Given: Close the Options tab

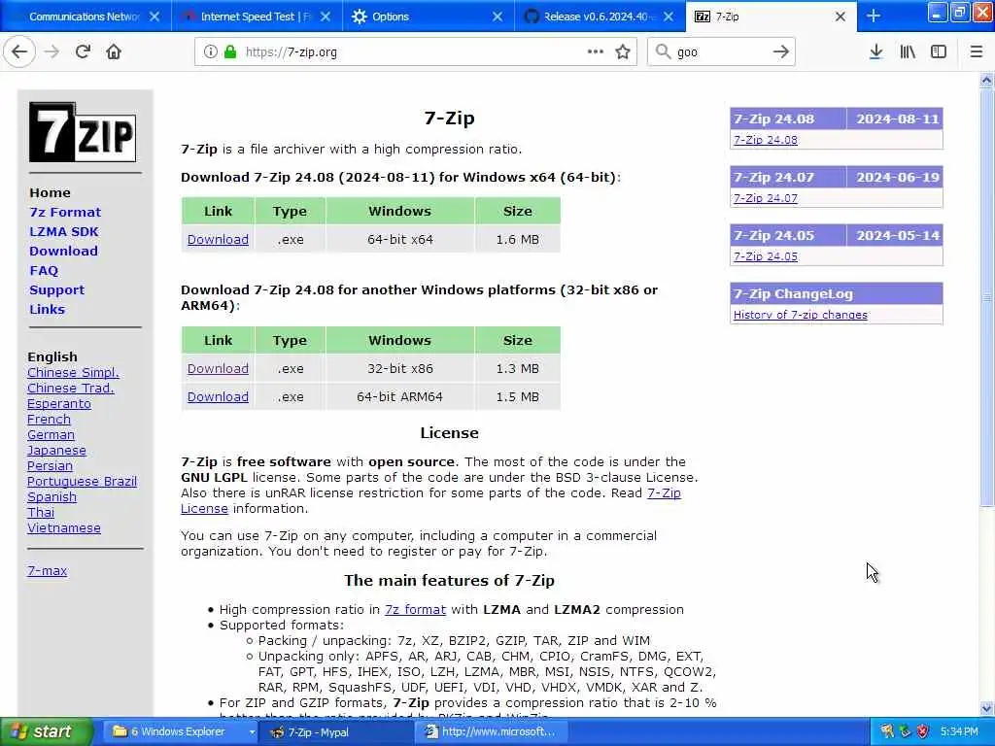Looking at the screenshot, I should (x=497, y=17).
